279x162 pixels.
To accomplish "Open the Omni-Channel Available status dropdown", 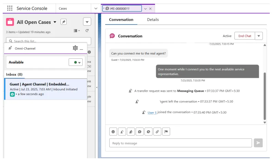I will click(x=75, y=62).
